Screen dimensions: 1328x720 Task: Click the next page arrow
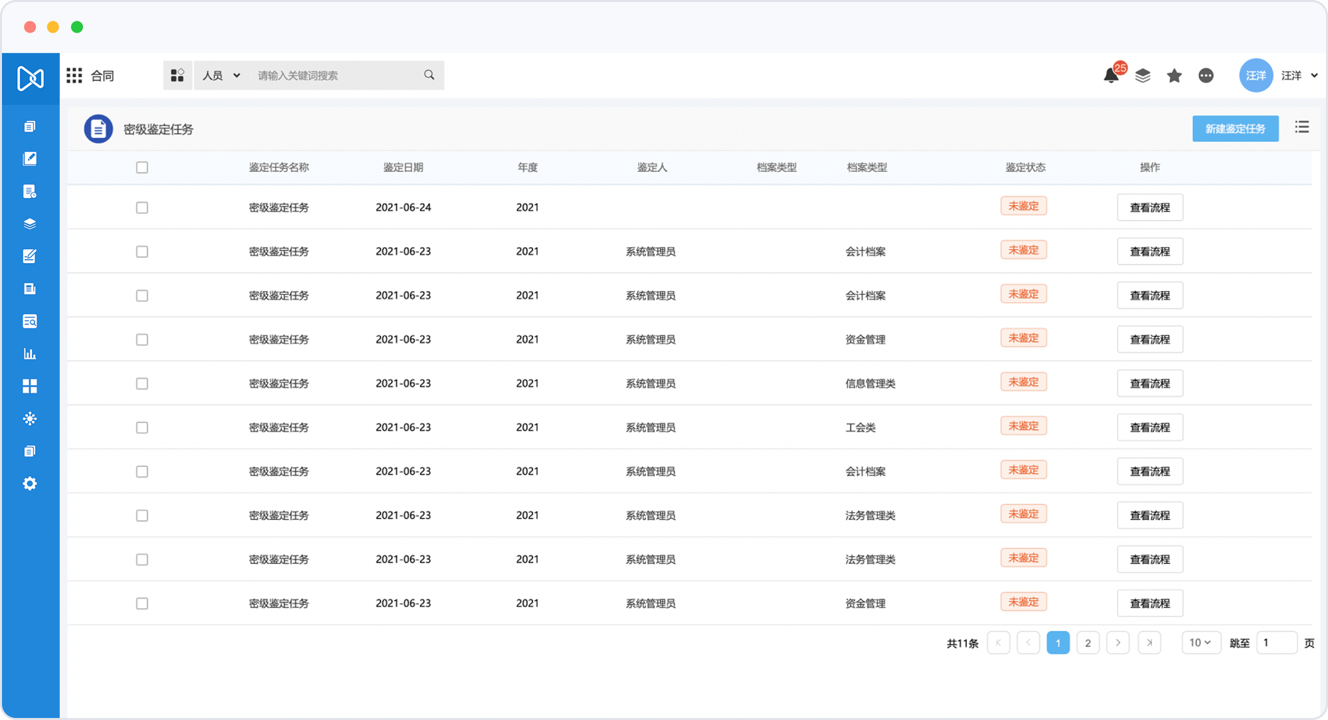(1118, 642)
